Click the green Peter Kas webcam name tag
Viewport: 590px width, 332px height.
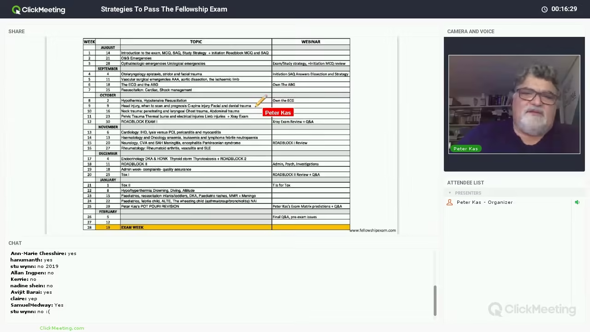click(x=466, y=149)
